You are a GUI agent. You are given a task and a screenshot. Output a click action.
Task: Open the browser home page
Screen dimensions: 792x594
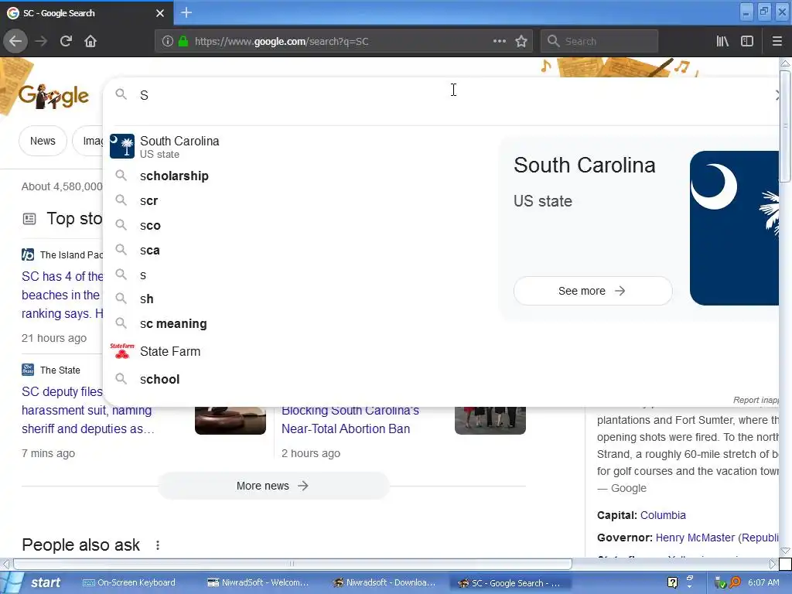(90, 41)
